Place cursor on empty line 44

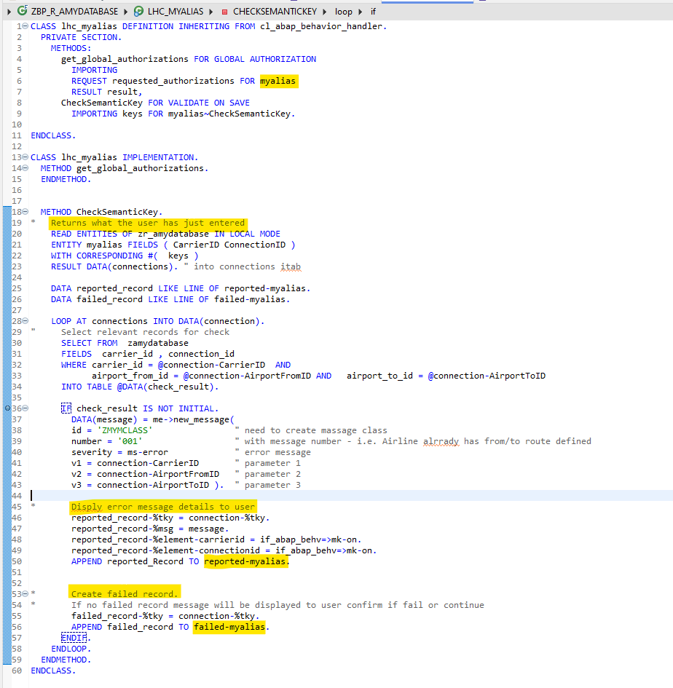pyautogui.click(x=351, y=496)
